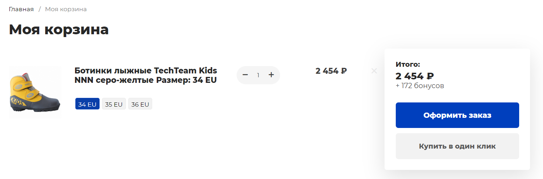This screenshot has height=179, width=543.
Task: Open the yellow ski boot thumbnail
Action: pos(35,92)
